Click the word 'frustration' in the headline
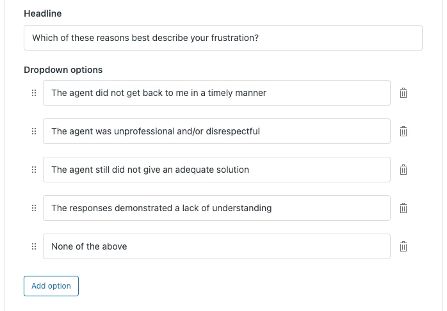447x311 pixels. click(x=231, y=38)
